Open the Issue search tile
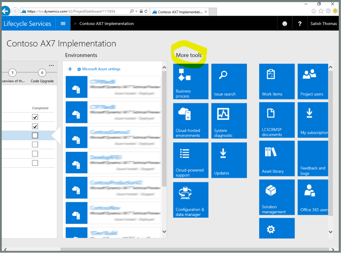Image resolution: width=341 pixels, height=253 pixels. pos(229,82)
